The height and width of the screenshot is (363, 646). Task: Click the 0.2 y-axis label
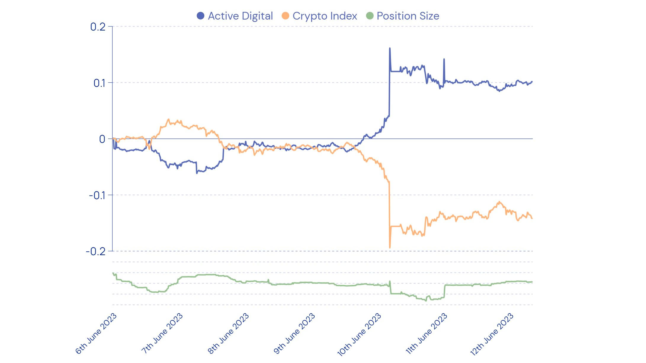98,27
